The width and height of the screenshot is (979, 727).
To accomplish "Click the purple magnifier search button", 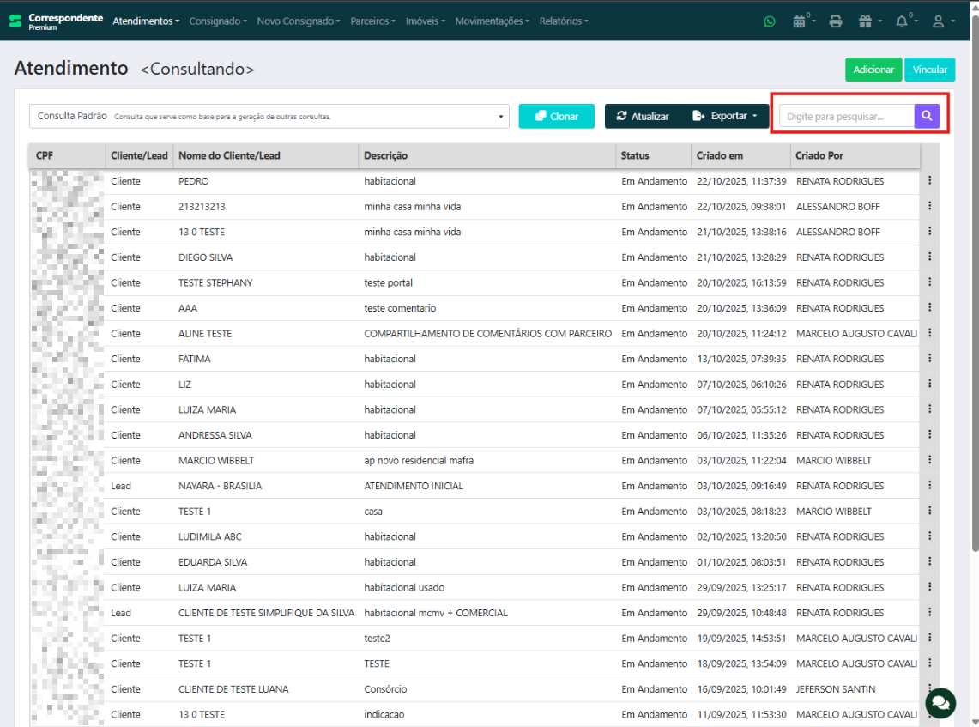I will point(927,116).
